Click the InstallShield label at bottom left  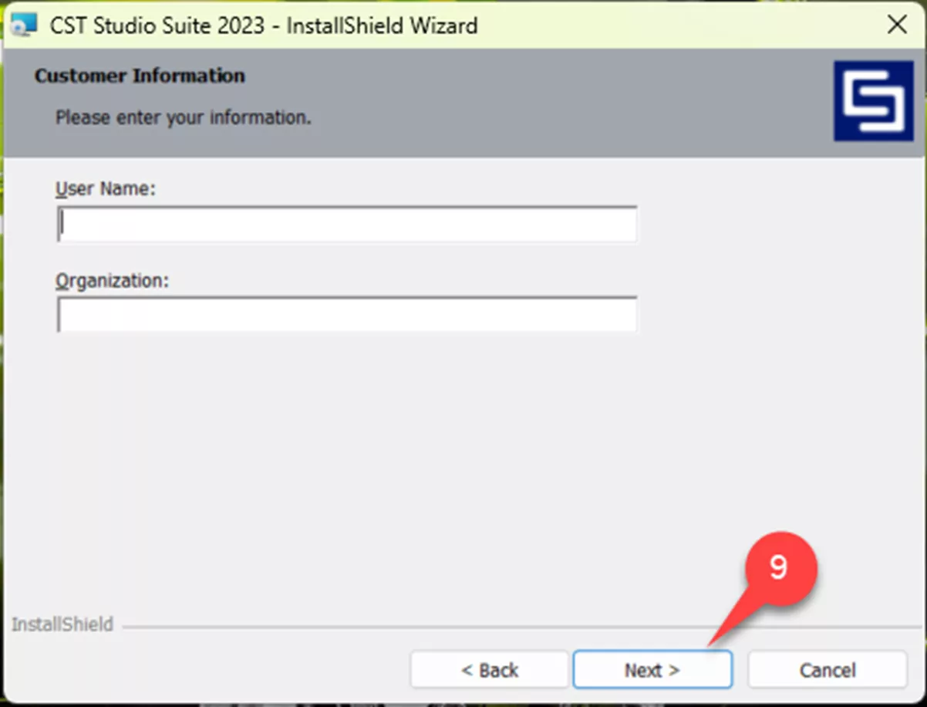pyautogui.click(x=62, y=624)
